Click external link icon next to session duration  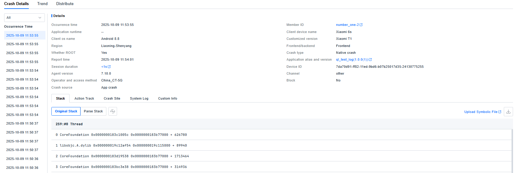(109, 67)
